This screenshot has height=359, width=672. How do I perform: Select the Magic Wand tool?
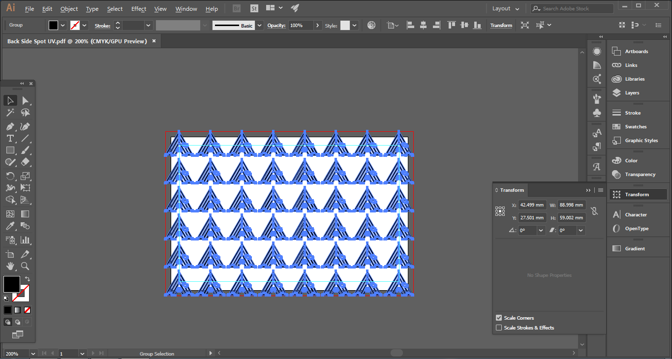click(x=10, y=113)
